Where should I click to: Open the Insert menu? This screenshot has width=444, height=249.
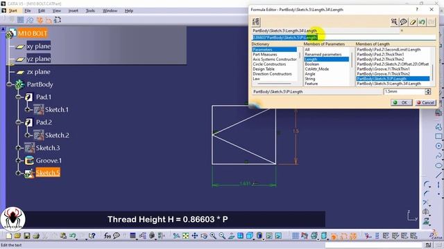coord(73,11)
